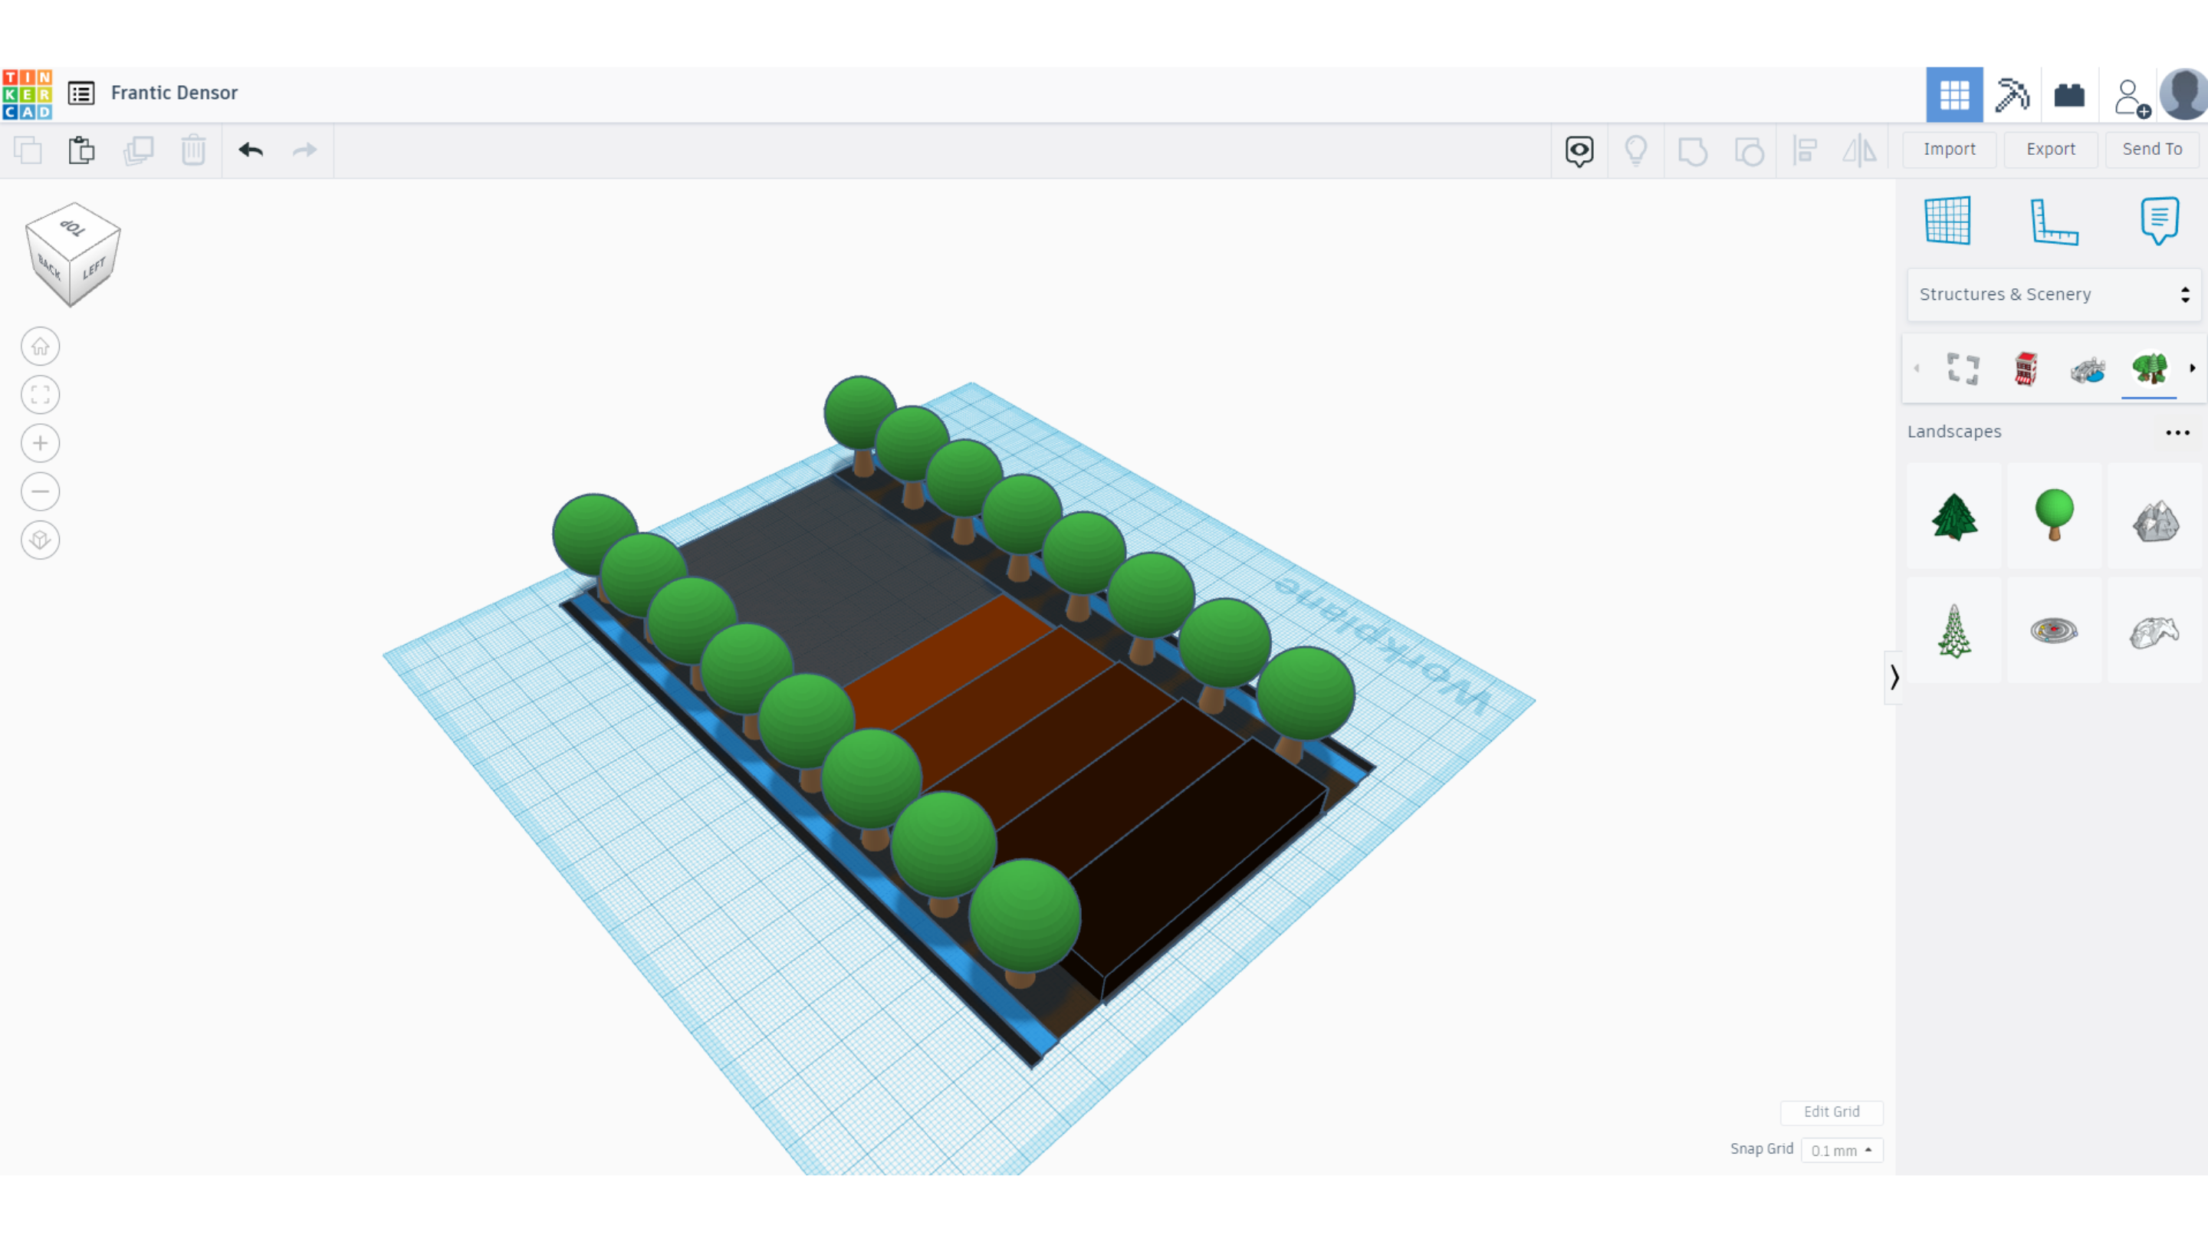The image size is (2208, 1242).
Task: Open the Tinkercad logo home link
Action: [28, 94]
